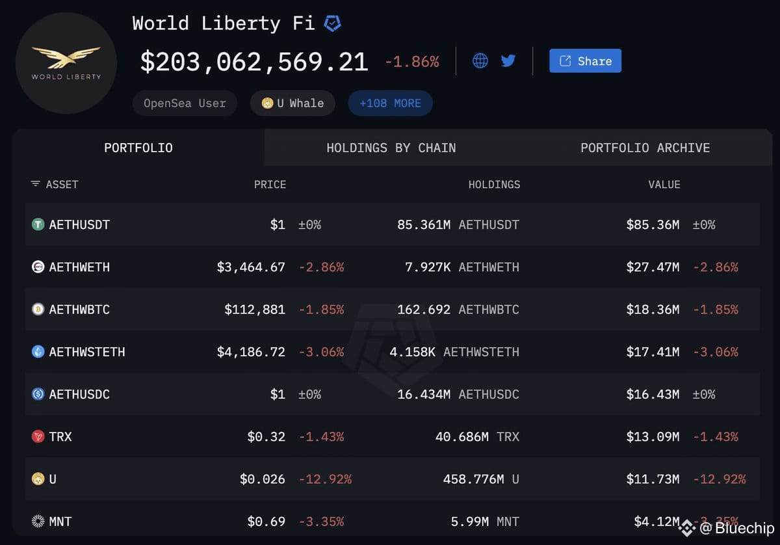Click the World Liberty Fi title text
This screenshot has width=780, height=545.
pos(224,23)
